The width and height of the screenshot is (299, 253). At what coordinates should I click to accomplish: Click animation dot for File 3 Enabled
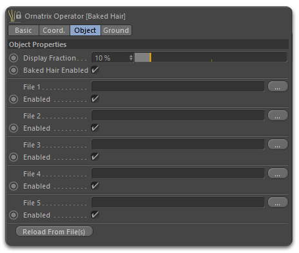(x=14, y=157)
